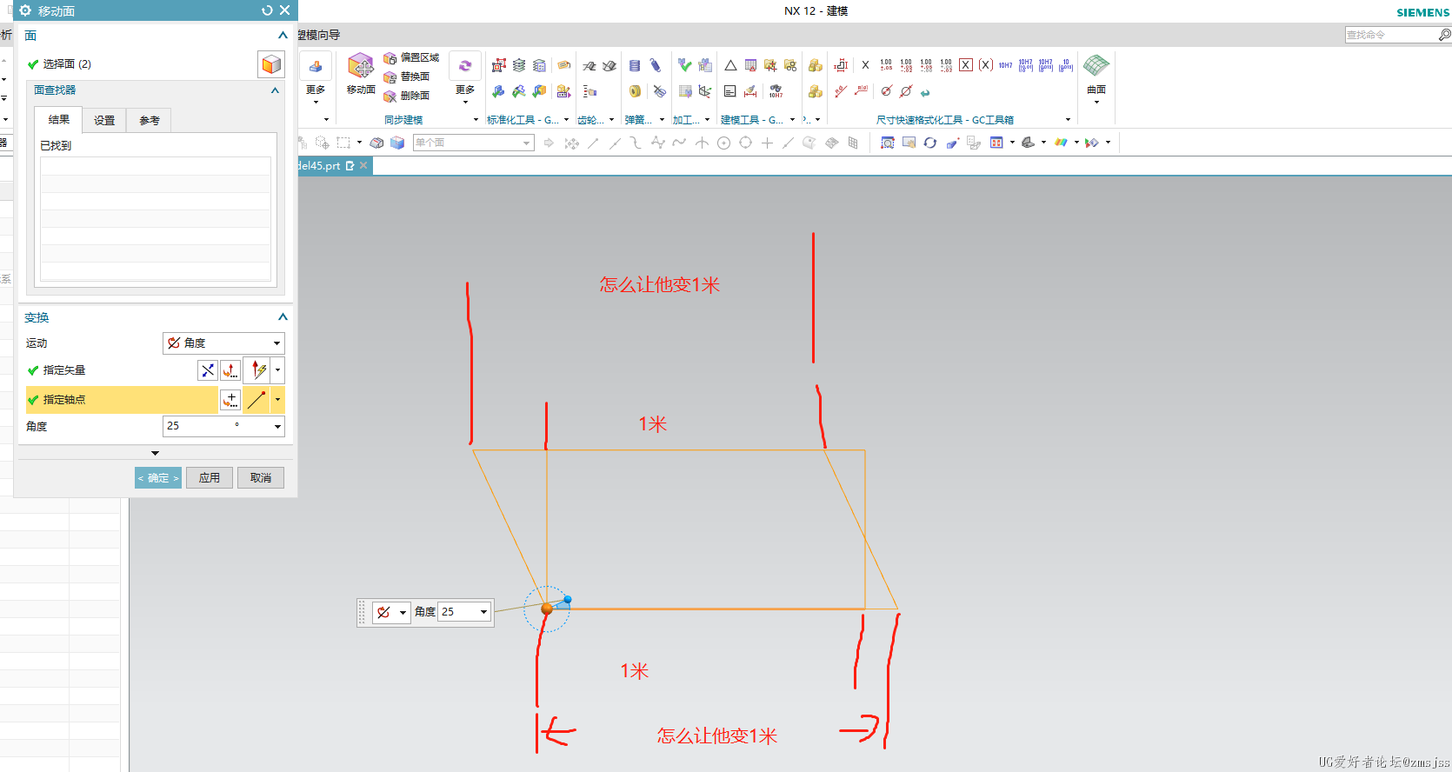Open the 建模向导 ribbon tab
Viewport: 1452px width, 772px height.
coord(319,35)
